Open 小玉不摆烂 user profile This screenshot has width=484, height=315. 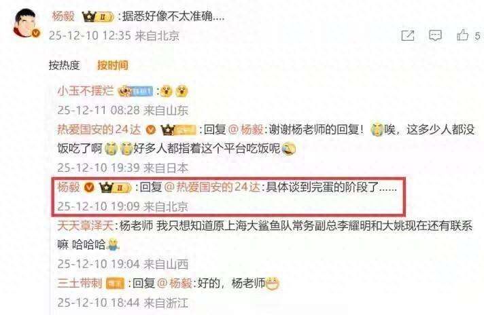pos(86,91)
